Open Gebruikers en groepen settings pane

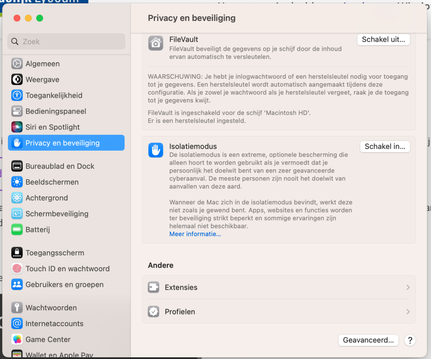pos(64,285)
